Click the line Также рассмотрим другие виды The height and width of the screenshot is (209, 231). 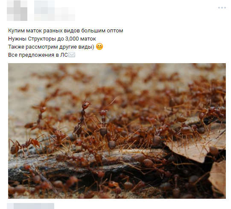pos(51,47)
